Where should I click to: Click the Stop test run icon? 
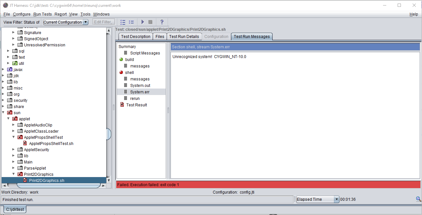pos(150,22)
